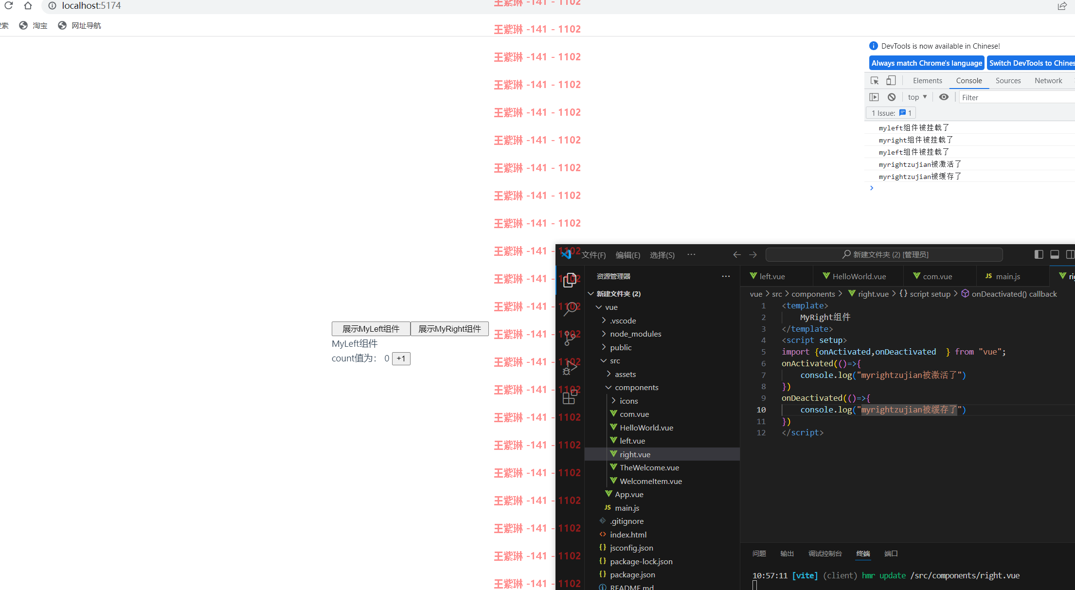Open the Search icon in activity bar
1075x590 pixels.
(570, 308)
